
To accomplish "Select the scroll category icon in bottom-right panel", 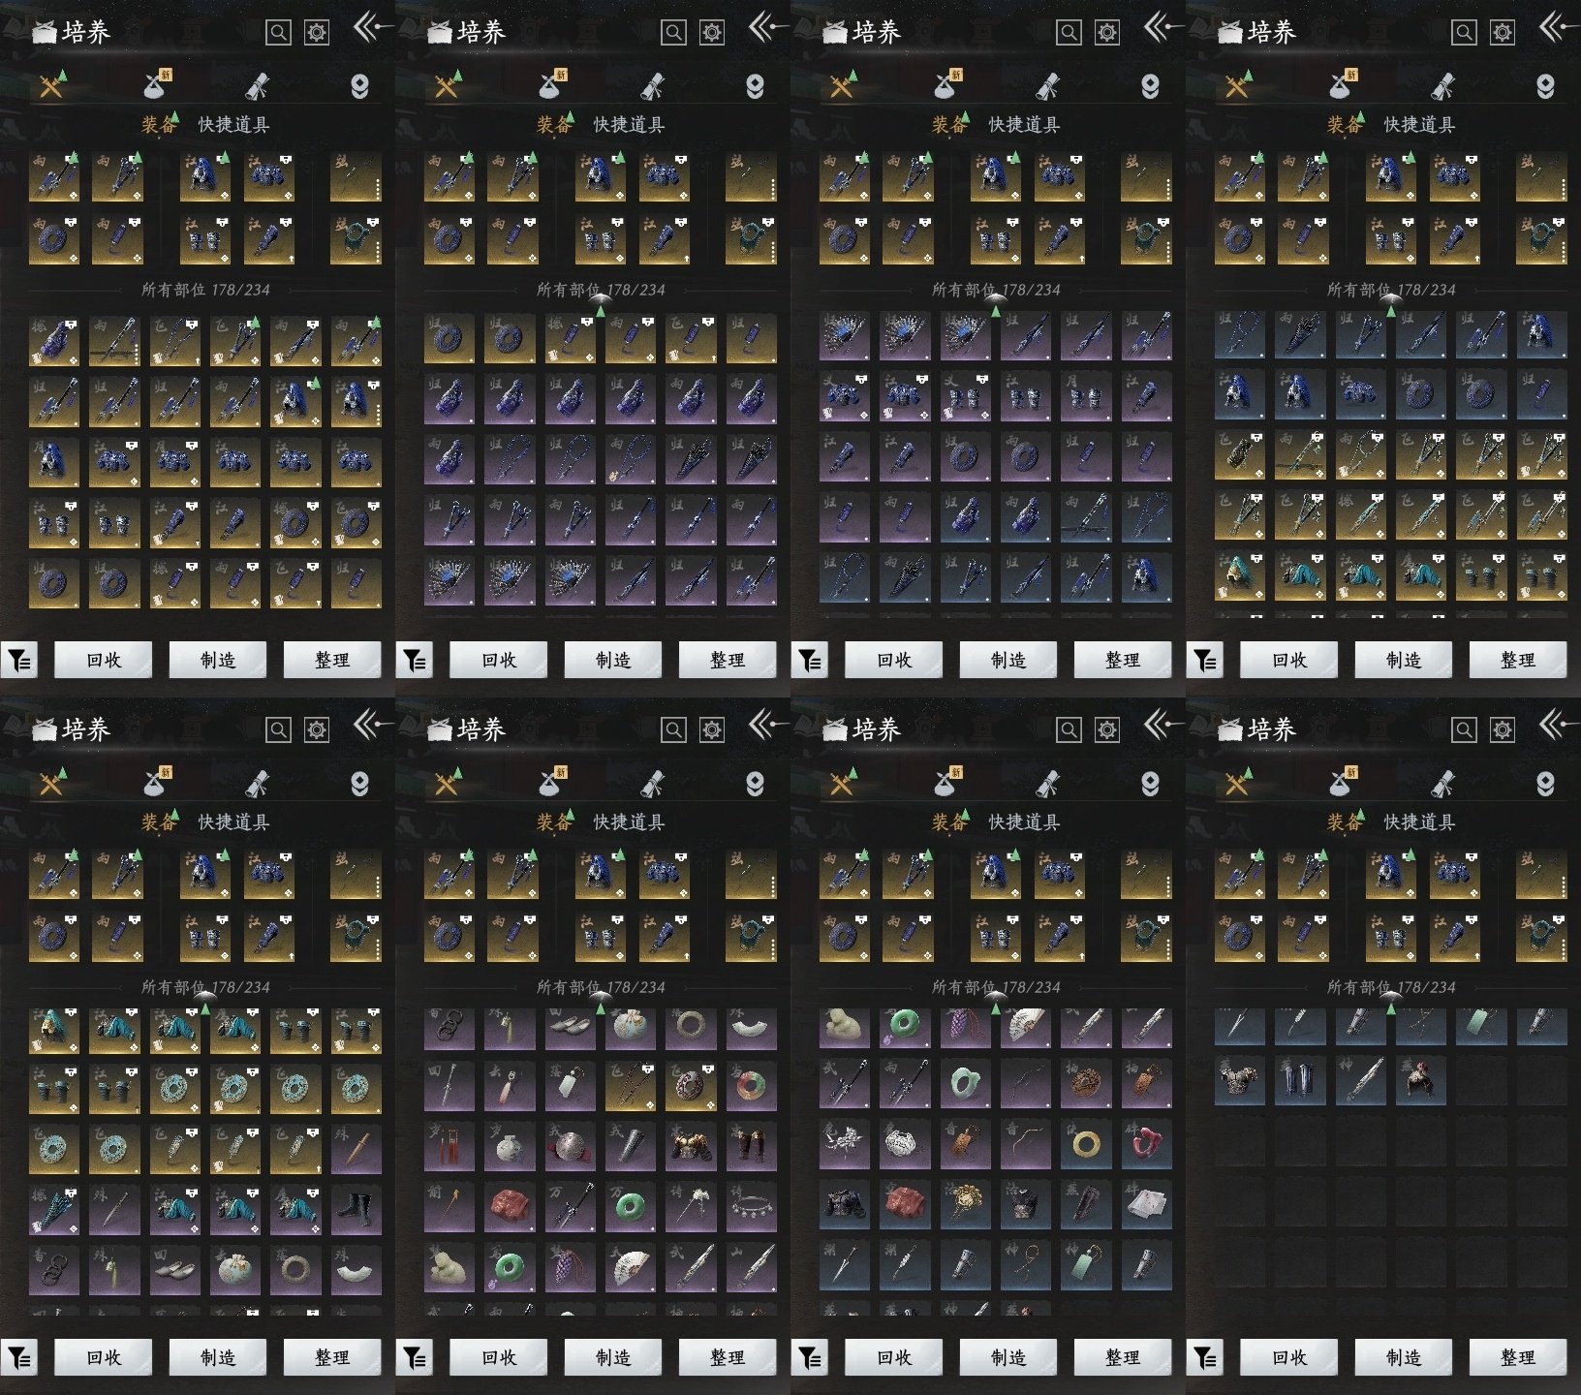I will coord(1442,783).
